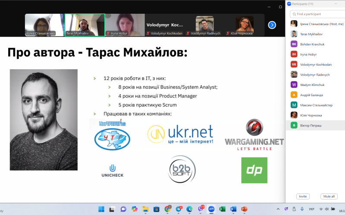Select Iryna Hobyr's video thumbnail
Screen dimensions: 345x215
point(125,25)
